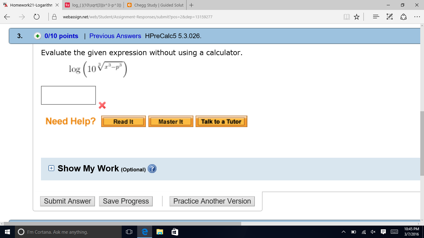Image resolution: width=424 pixels, height=238 pixels.
Task: Open the Wi-Fi network tray icon
Action: [363, 232]
